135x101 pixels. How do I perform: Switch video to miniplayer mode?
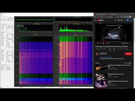coord(125,43)
